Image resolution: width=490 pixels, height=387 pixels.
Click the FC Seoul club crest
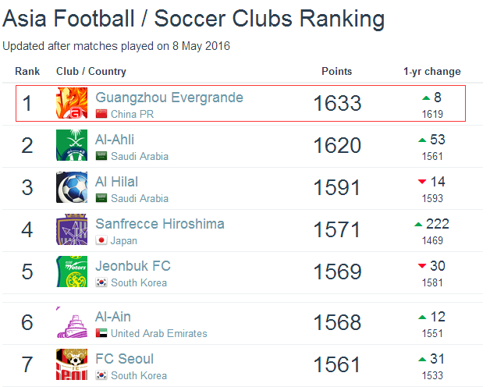click(72, 364)
